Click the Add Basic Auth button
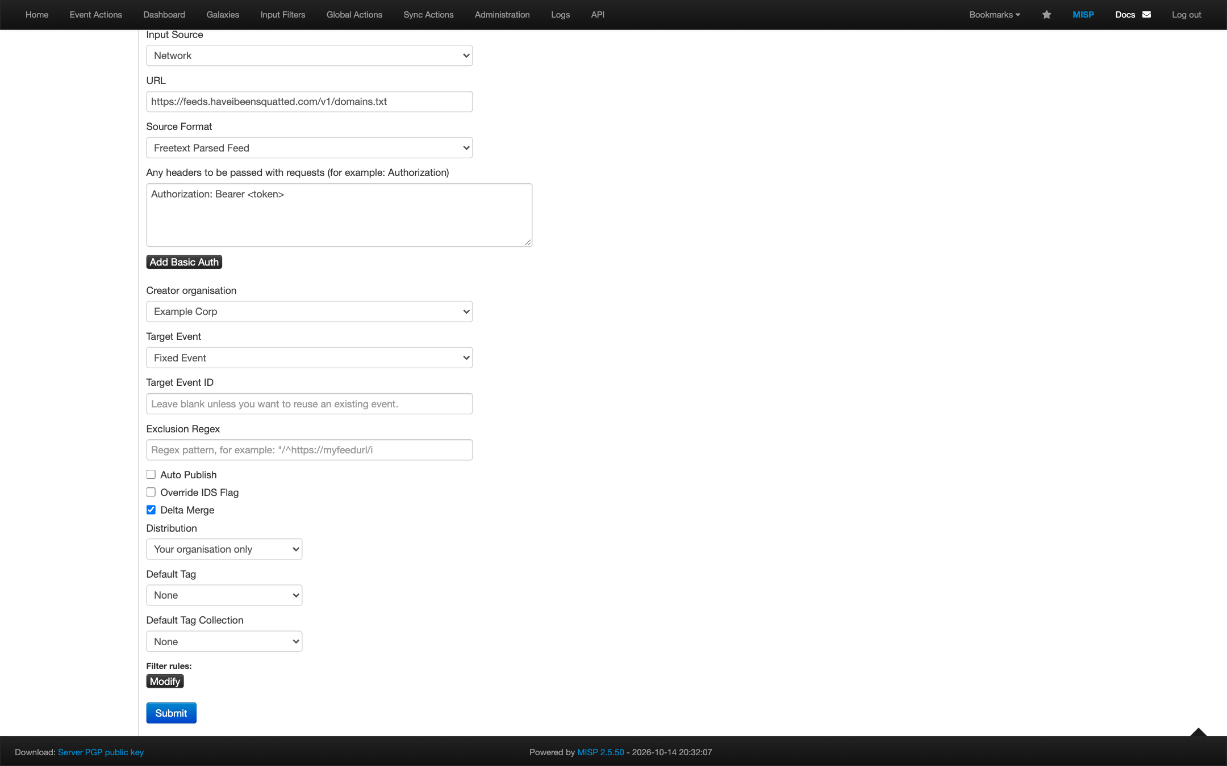 click(x=184, y=262)
